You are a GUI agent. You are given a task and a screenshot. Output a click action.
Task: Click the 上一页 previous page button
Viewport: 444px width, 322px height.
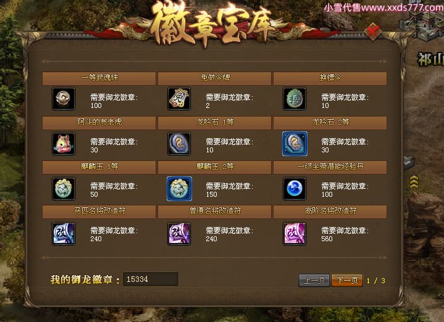pos(314,281)
